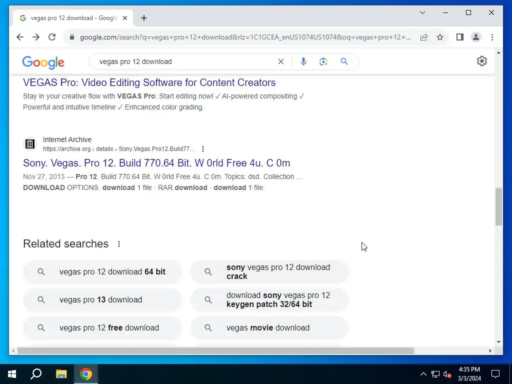Viewport: 512px width, 384px height.
Task: Click the scroll up arrow
Action: click(498, 52)
